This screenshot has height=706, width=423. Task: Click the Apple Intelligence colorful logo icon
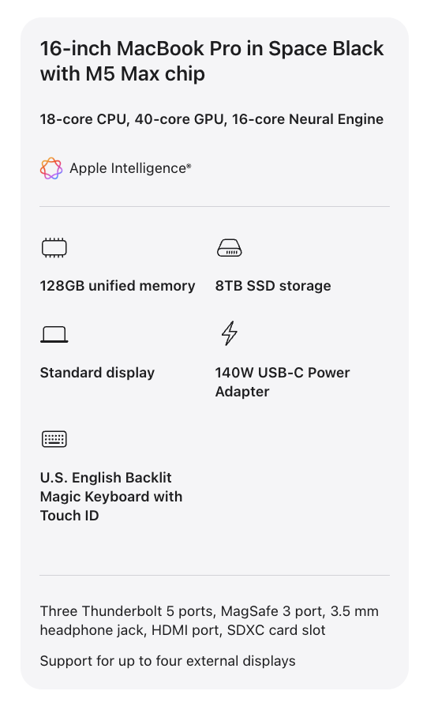click(x=51, y=168)
